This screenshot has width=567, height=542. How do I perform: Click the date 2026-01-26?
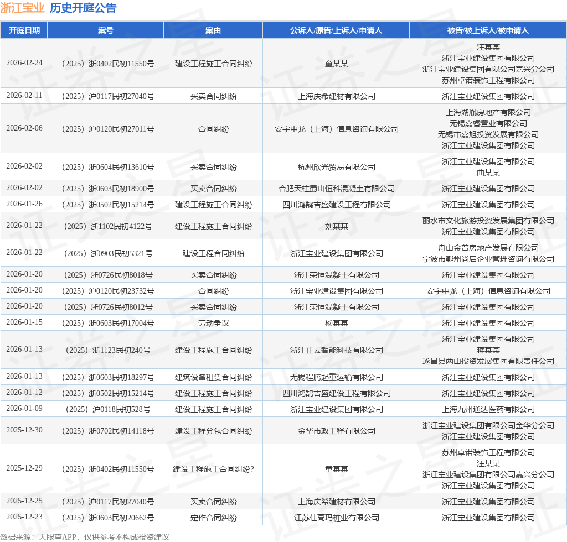coord(24,204)
